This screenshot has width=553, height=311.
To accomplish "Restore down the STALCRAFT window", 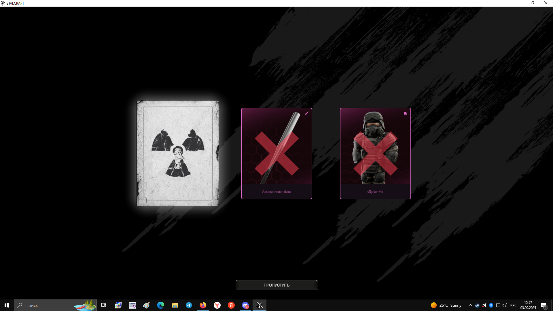I will [x=533, y=3].
